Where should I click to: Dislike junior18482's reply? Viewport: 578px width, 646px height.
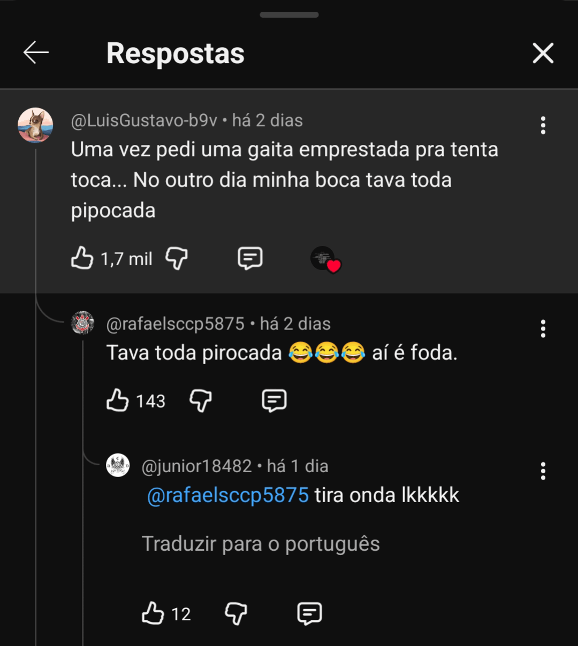[x=235, y=613]
